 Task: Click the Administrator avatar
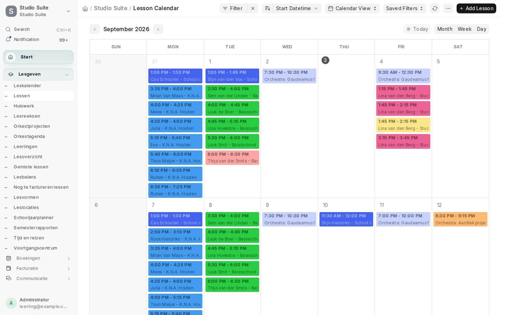click(x=11, y=303)
